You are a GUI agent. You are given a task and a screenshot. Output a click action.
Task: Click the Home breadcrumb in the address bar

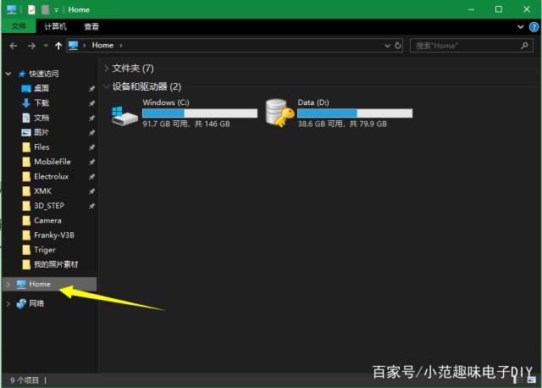102,45
